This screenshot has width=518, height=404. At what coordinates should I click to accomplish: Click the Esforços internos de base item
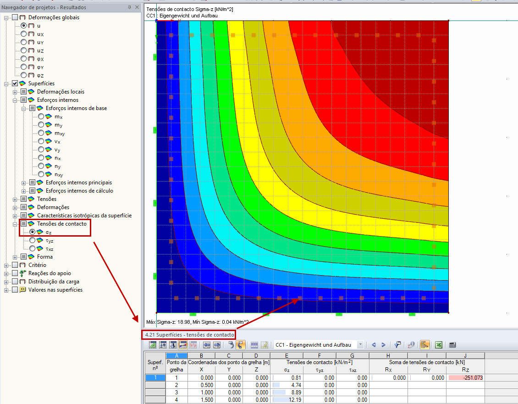[76, 108]
